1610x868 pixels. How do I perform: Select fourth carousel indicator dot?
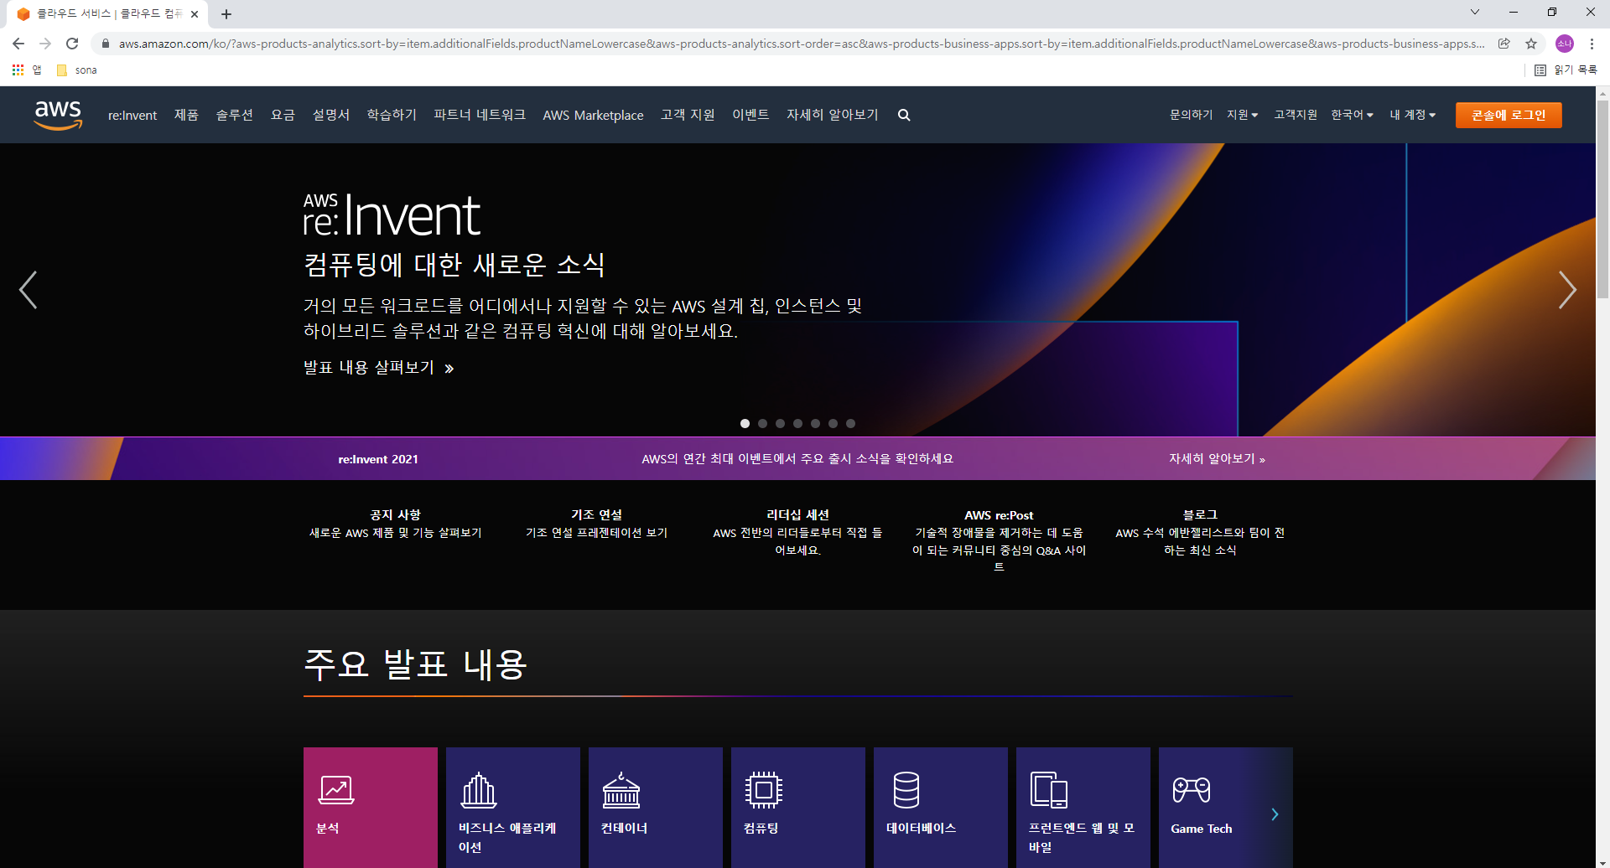(x=797, y=424)
